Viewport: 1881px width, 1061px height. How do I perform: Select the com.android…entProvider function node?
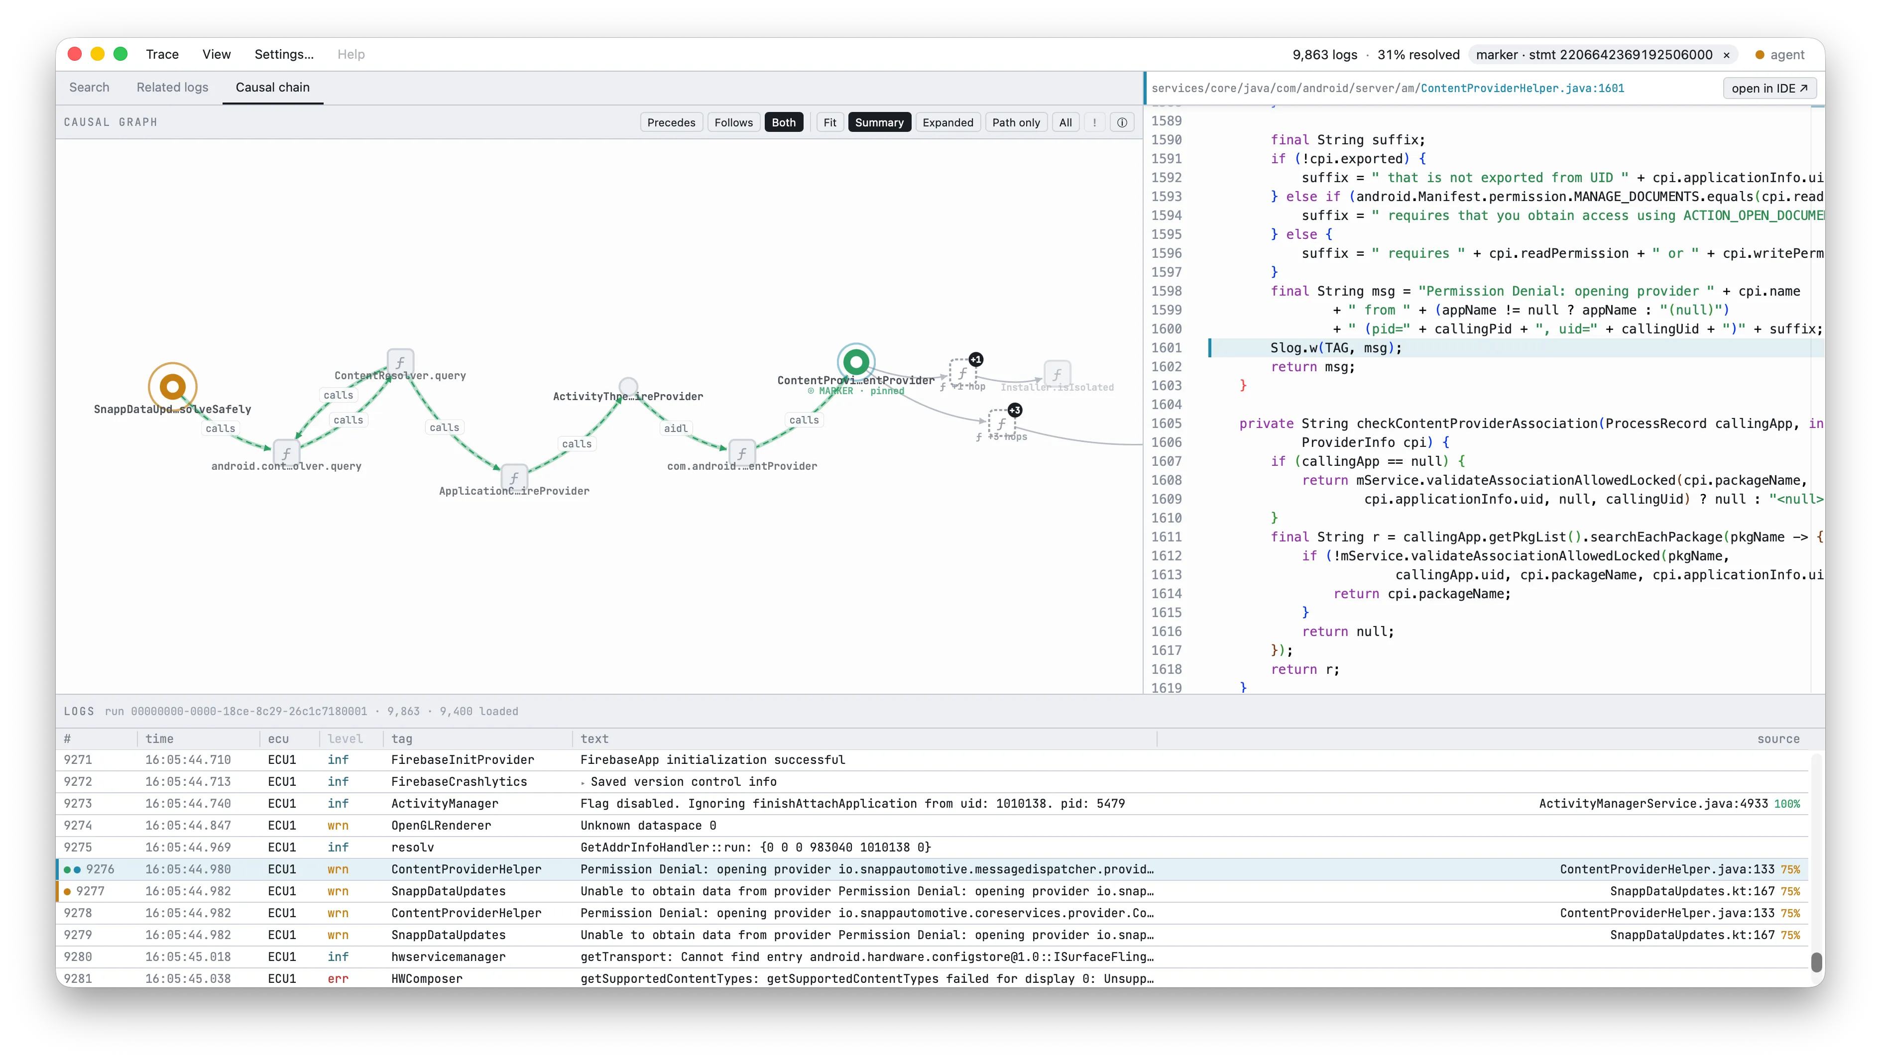(742, 452)
